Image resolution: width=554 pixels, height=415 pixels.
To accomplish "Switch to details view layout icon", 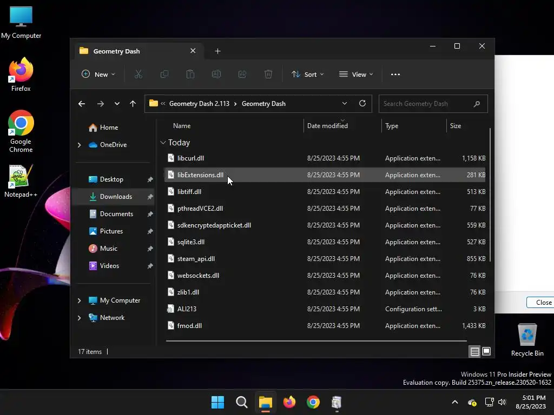I will coord(474,351).
